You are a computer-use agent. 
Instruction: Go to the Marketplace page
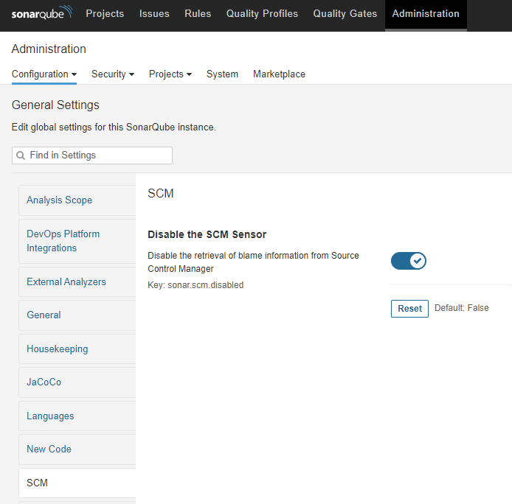tap(279, 74)
